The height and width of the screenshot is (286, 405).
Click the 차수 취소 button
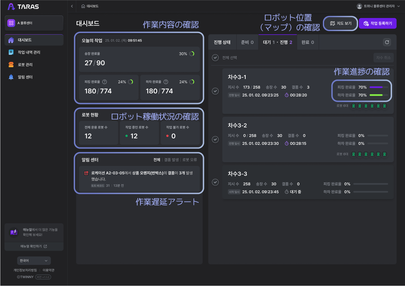(x=384, y=58)
